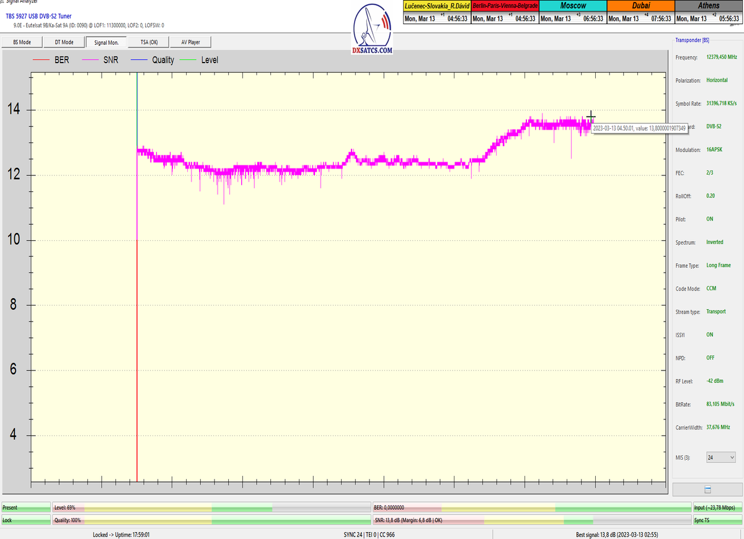Click the Input bitrate indicator

(x=717, y=507)
